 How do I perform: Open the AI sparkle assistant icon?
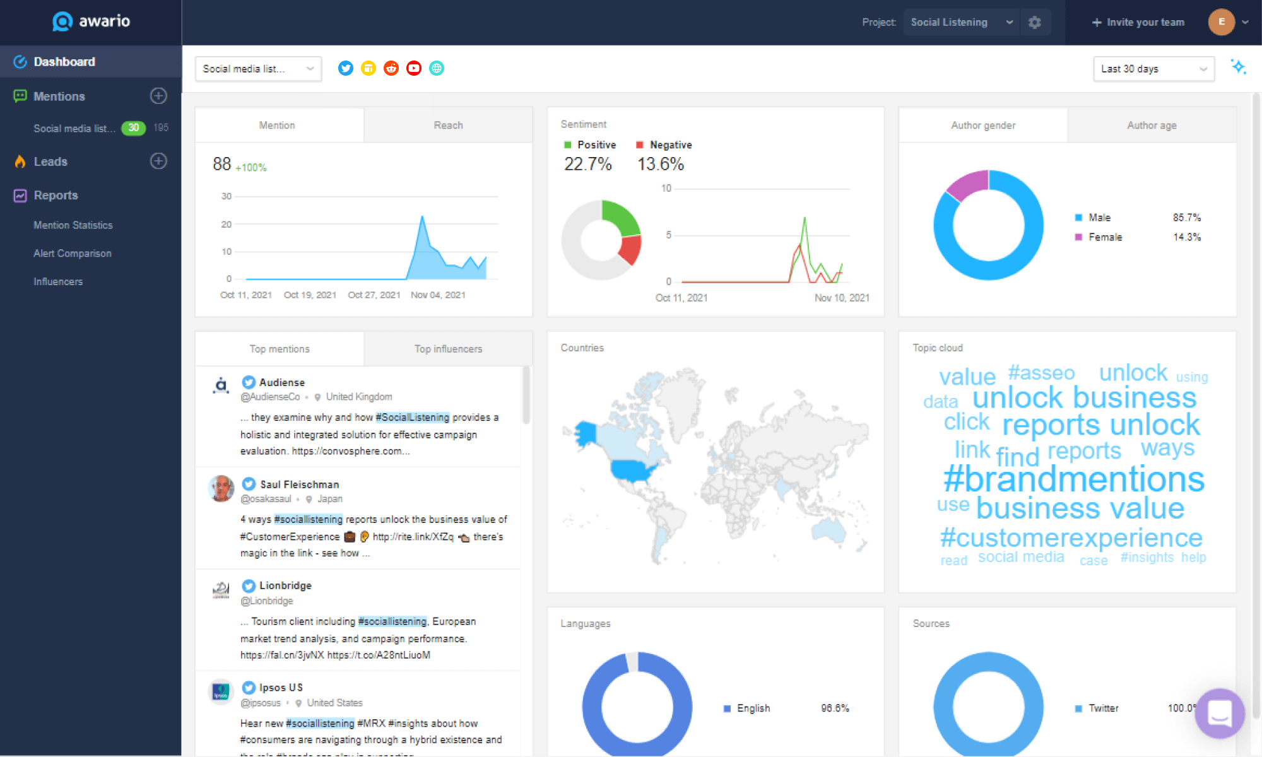[x=1239, y=66]
